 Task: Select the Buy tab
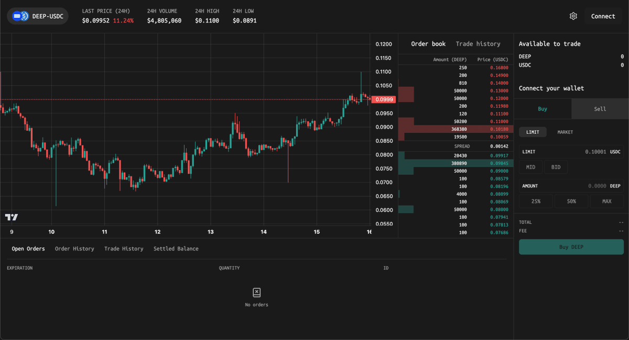(543, 109)
